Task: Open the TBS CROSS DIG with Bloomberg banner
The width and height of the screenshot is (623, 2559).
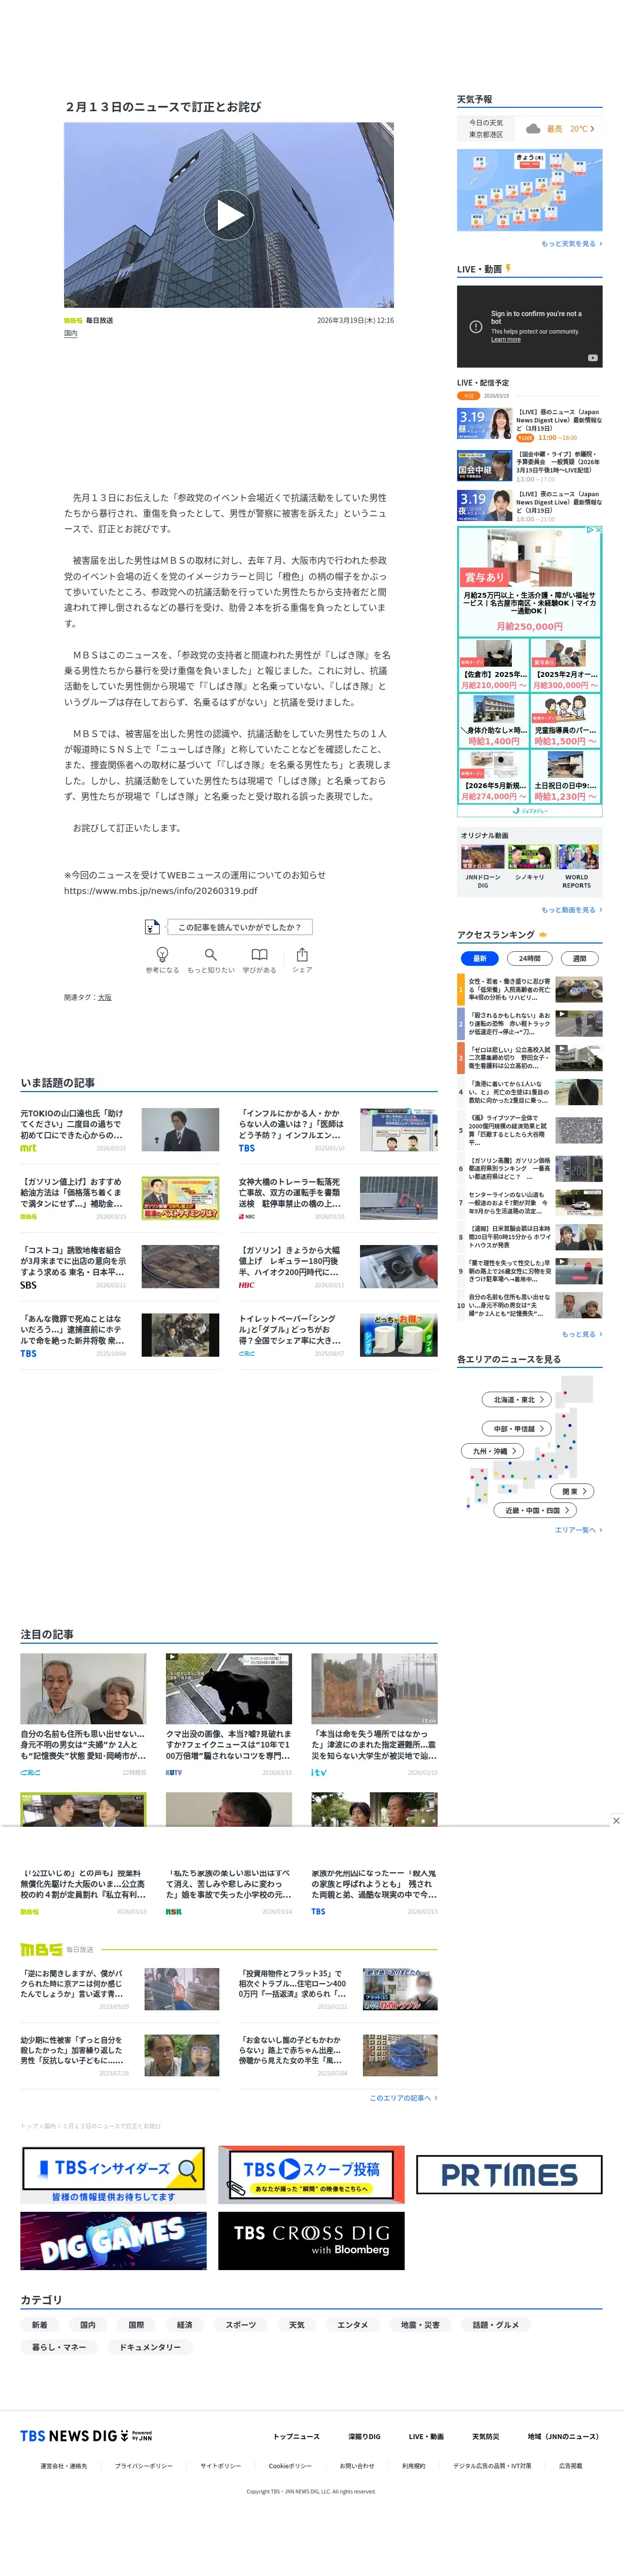Action: point(311,2241)
